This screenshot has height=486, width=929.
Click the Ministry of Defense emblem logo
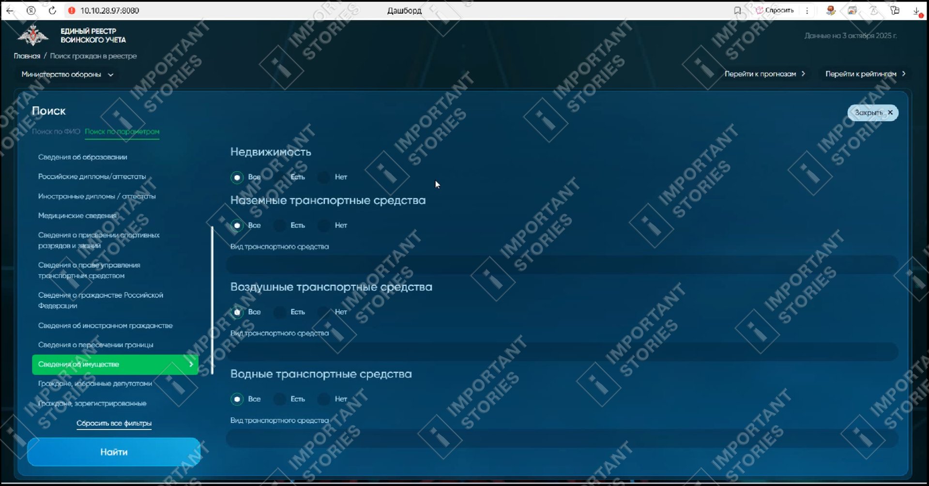click(x=33, y=35)
